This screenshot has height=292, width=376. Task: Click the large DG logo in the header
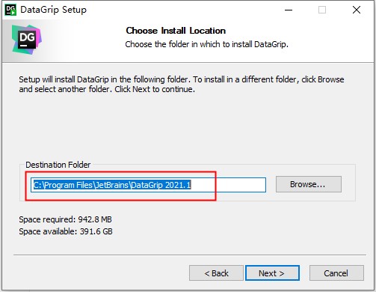pos(27,40)
